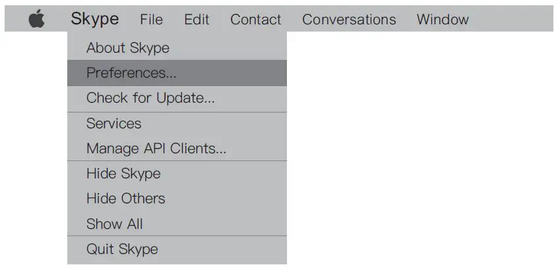Open the Apple menu icon
The width and height of the screenshot is (558, 269).
tap(37, 20)
